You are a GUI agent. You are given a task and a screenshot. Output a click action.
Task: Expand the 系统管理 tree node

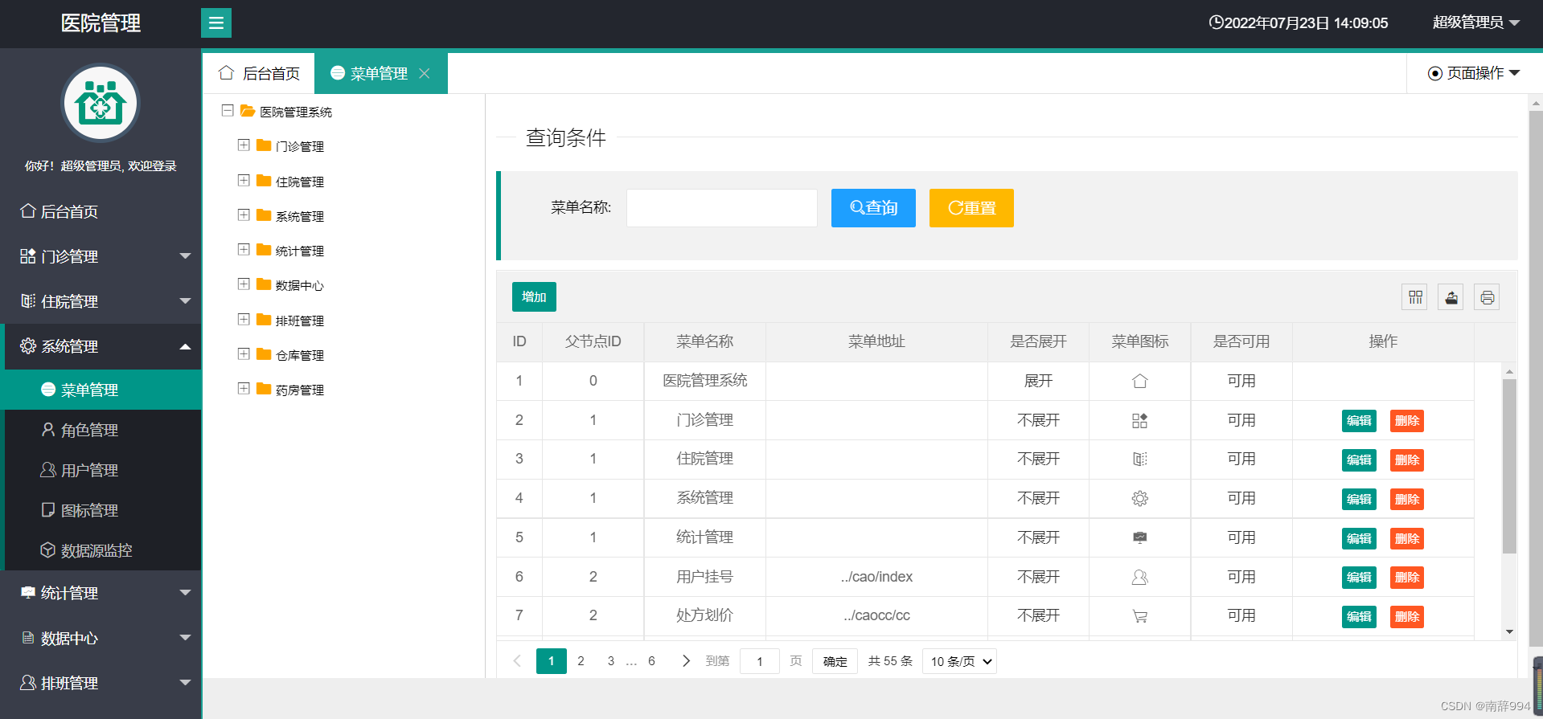coord(244,214)
